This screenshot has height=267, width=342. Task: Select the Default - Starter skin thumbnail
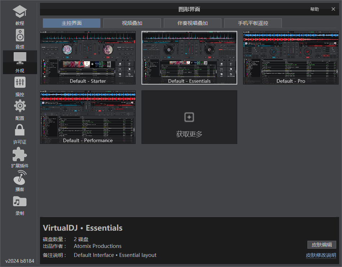(x=88, y=58)
